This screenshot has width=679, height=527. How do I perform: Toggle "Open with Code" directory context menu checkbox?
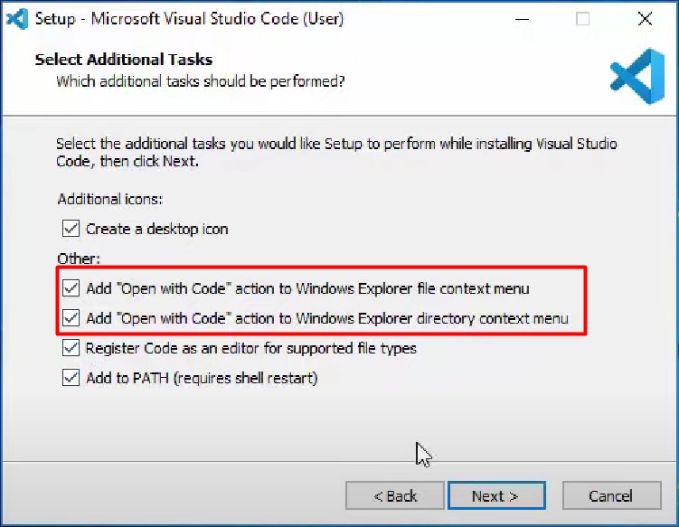[71, 318]
